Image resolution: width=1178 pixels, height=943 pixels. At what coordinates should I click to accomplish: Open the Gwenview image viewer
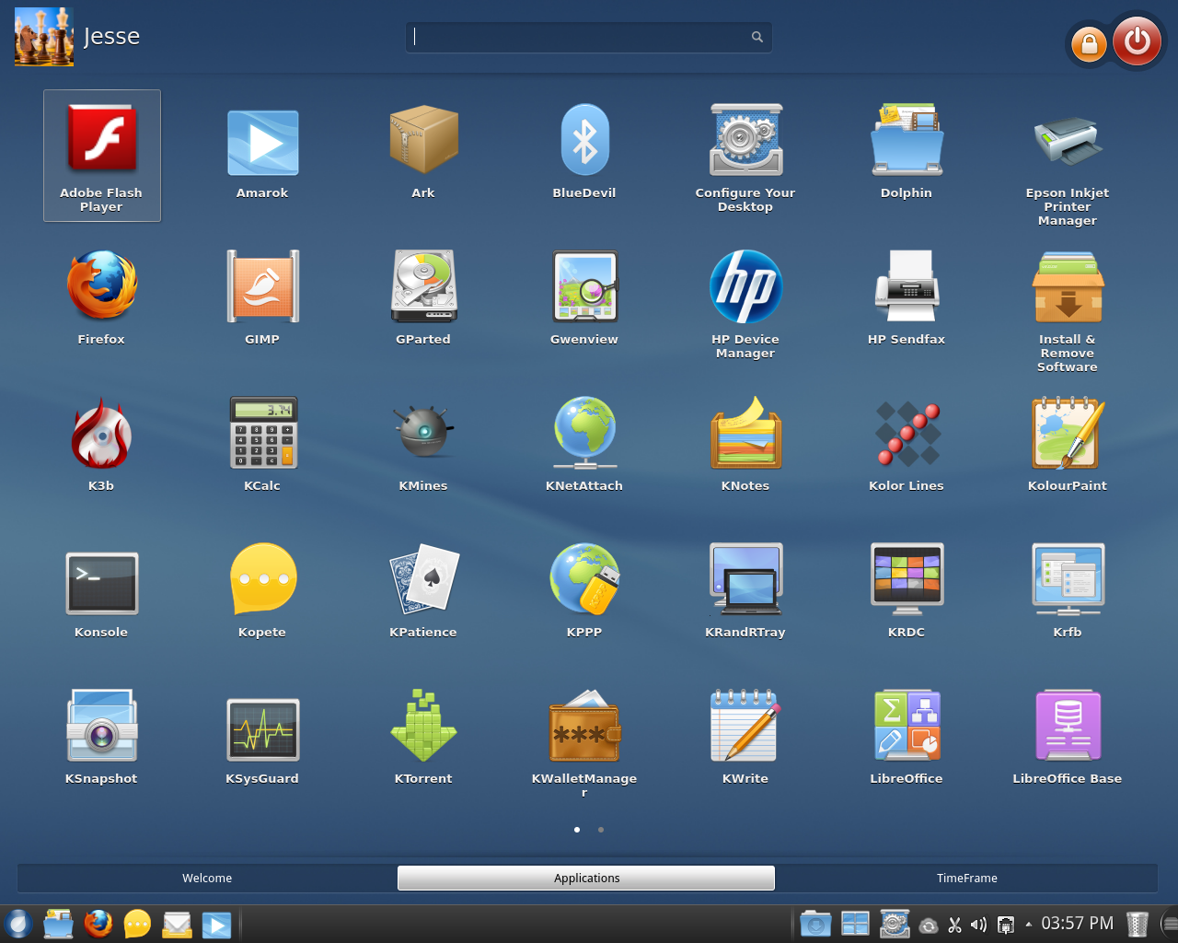coord(584,297)
